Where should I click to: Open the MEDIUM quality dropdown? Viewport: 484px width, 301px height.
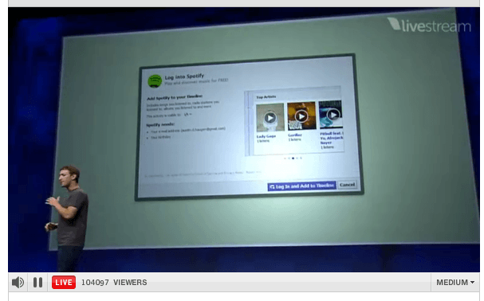(455, 282)
